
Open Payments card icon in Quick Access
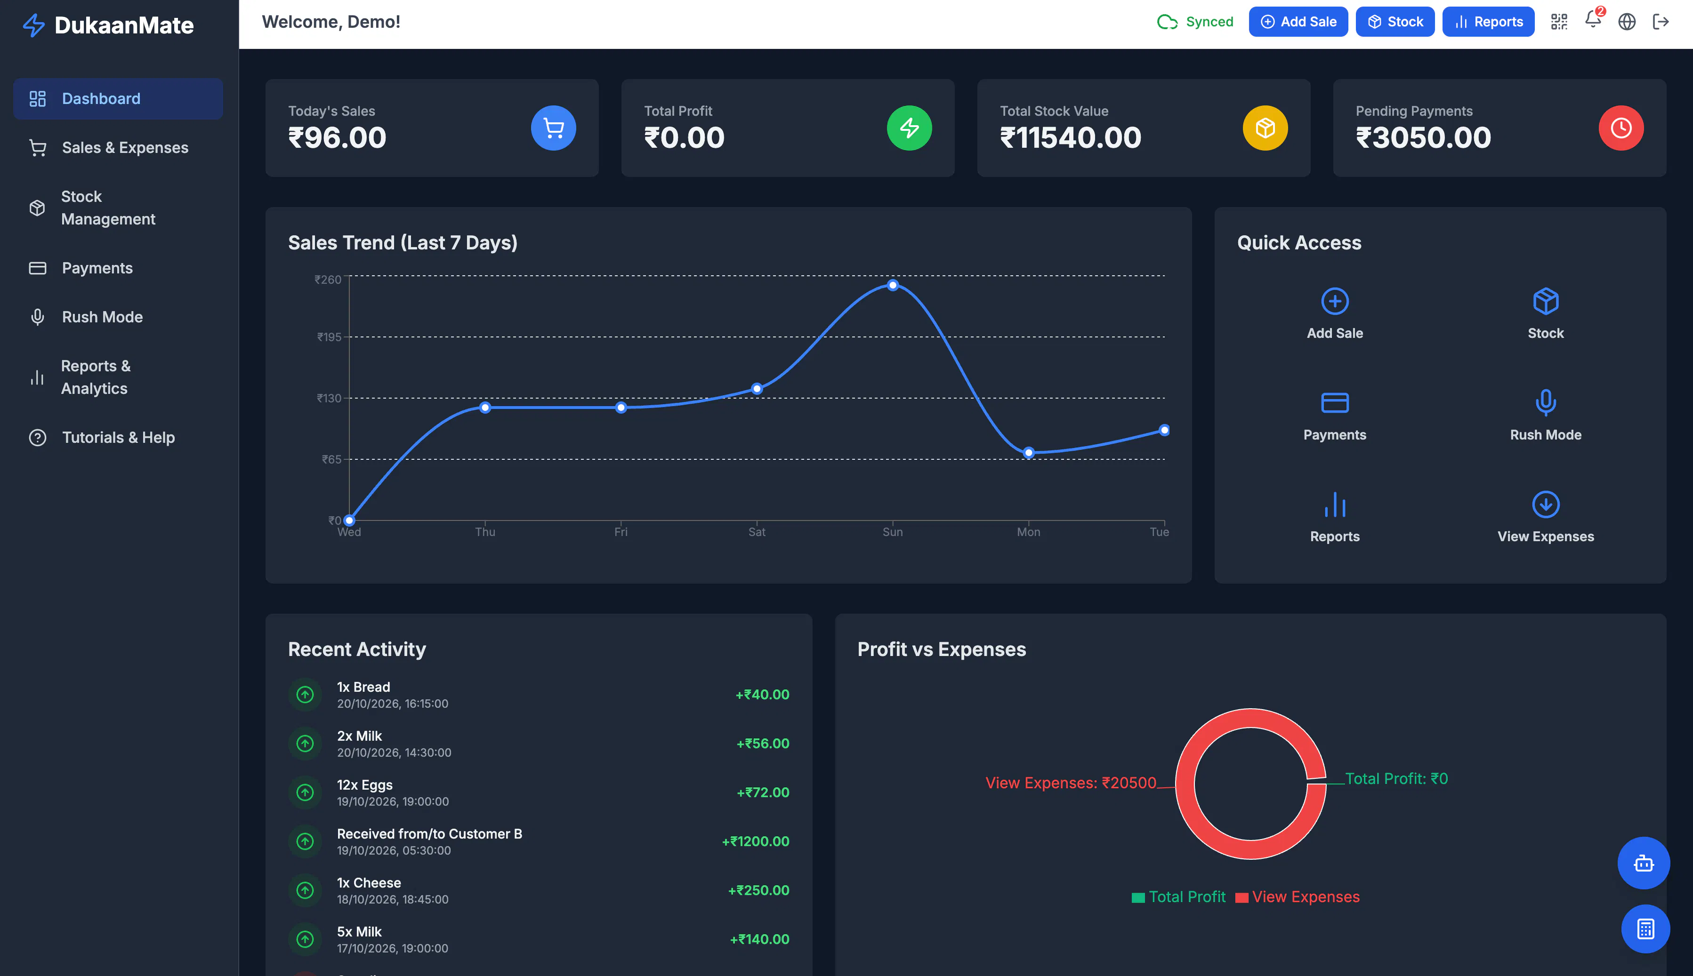[x=1334, y=402]
